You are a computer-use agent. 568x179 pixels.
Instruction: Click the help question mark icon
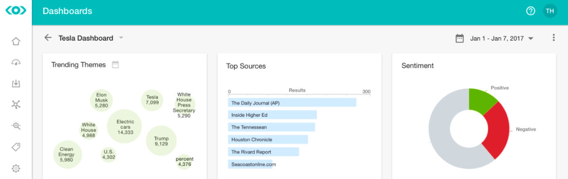coord(531,11)
